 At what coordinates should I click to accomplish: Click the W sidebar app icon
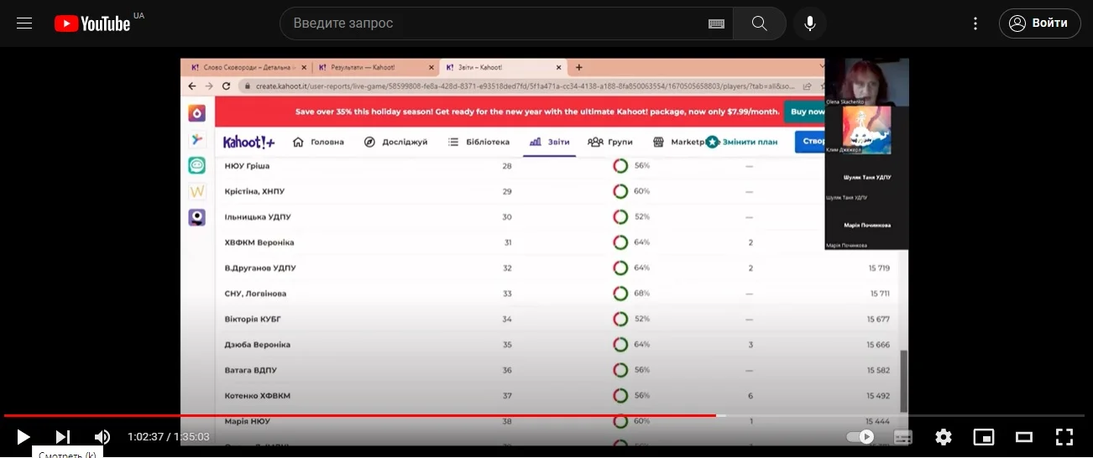196,191
